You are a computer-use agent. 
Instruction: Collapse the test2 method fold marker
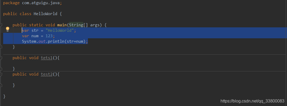(1, 74)
